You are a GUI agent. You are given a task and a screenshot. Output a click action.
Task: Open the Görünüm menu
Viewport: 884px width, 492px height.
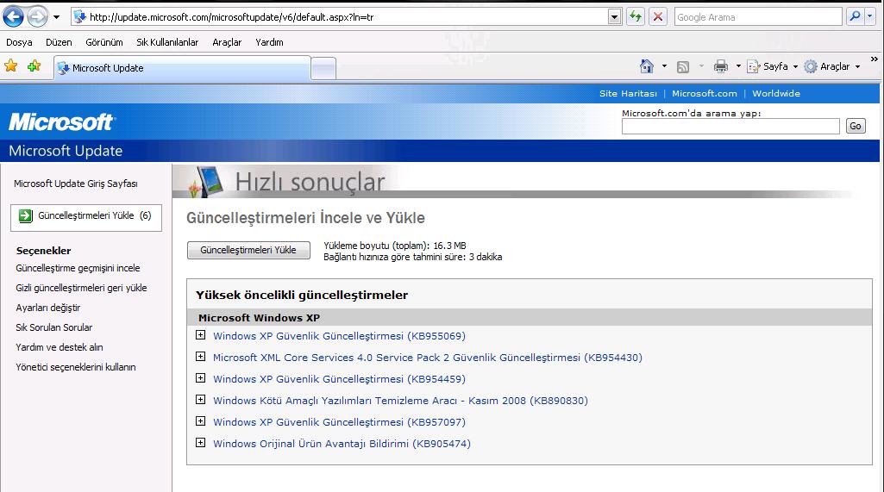(x=104, y=42)
